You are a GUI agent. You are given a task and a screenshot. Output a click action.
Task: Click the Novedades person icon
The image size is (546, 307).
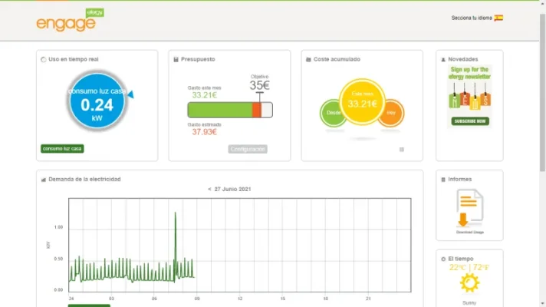(443, 60)
